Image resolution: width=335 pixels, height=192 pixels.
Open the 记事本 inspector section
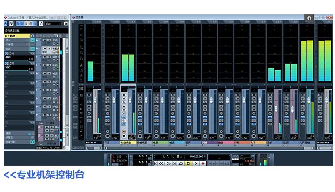[19, 138]
